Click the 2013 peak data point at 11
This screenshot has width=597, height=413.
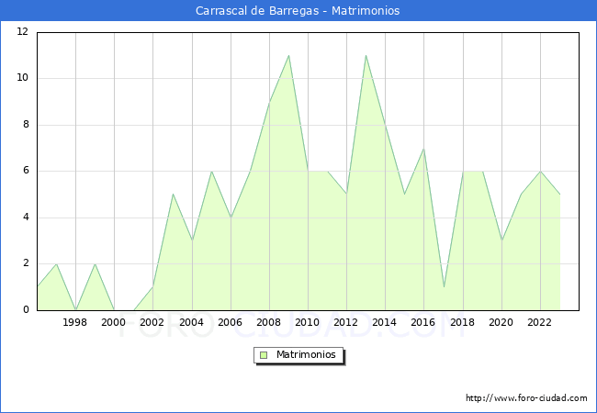[x=366, y=55]
